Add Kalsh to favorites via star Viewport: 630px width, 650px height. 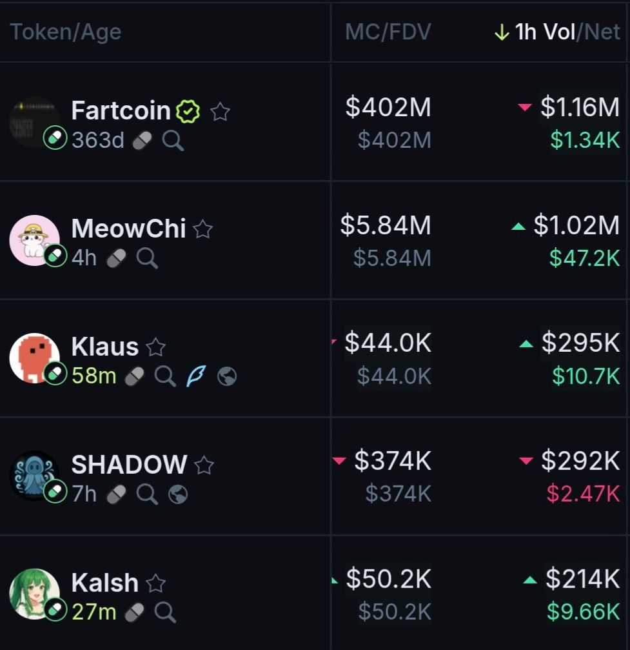click(x=156, y=584)
